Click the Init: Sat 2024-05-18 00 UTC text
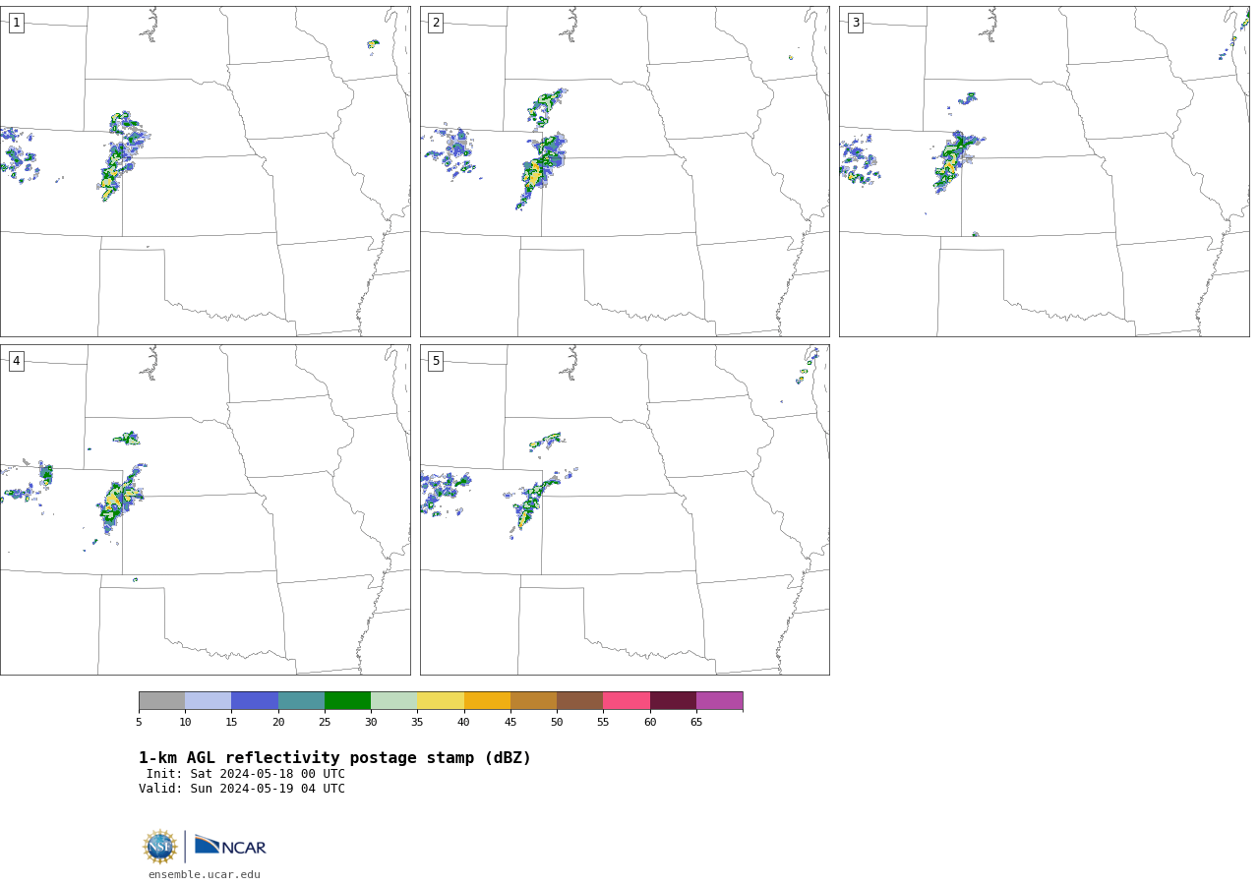This screenshot has height=886, width=1259. click(245, 774)
